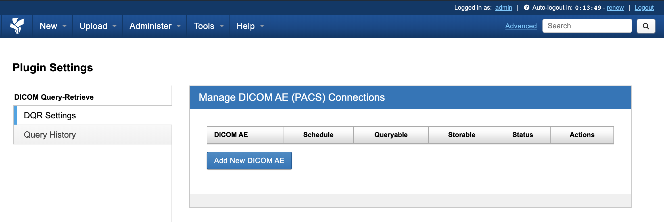This screenshot has width=664, height=222.
Task: Click the Add New DICOM AE button
Action: [249, 161]
